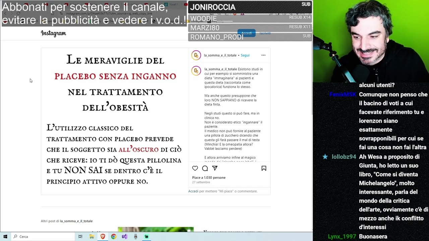Click the Accedi login button in the top bar
This screenshot has width=429, height=241.
pyautogui.click(x=247, y=33)
